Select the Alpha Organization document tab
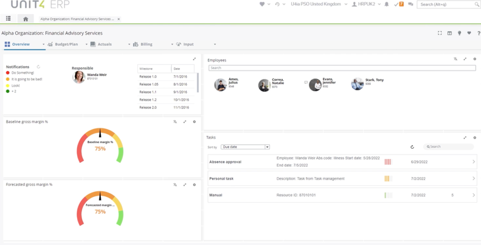The height and width of the screenshot is (245, 481). pos(77,19)
